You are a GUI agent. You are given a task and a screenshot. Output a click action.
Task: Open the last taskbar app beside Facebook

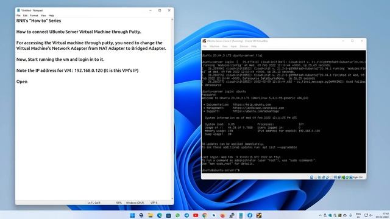[259, 215]
